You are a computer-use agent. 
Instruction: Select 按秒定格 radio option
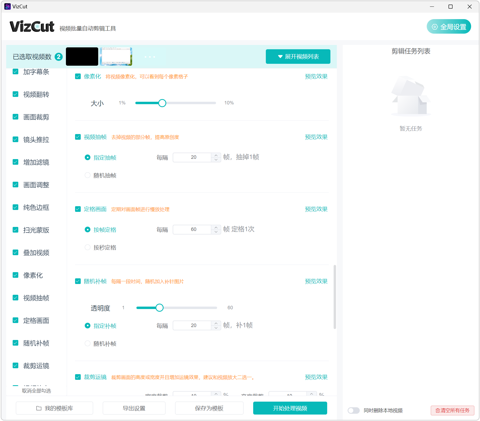pos(87,247)
